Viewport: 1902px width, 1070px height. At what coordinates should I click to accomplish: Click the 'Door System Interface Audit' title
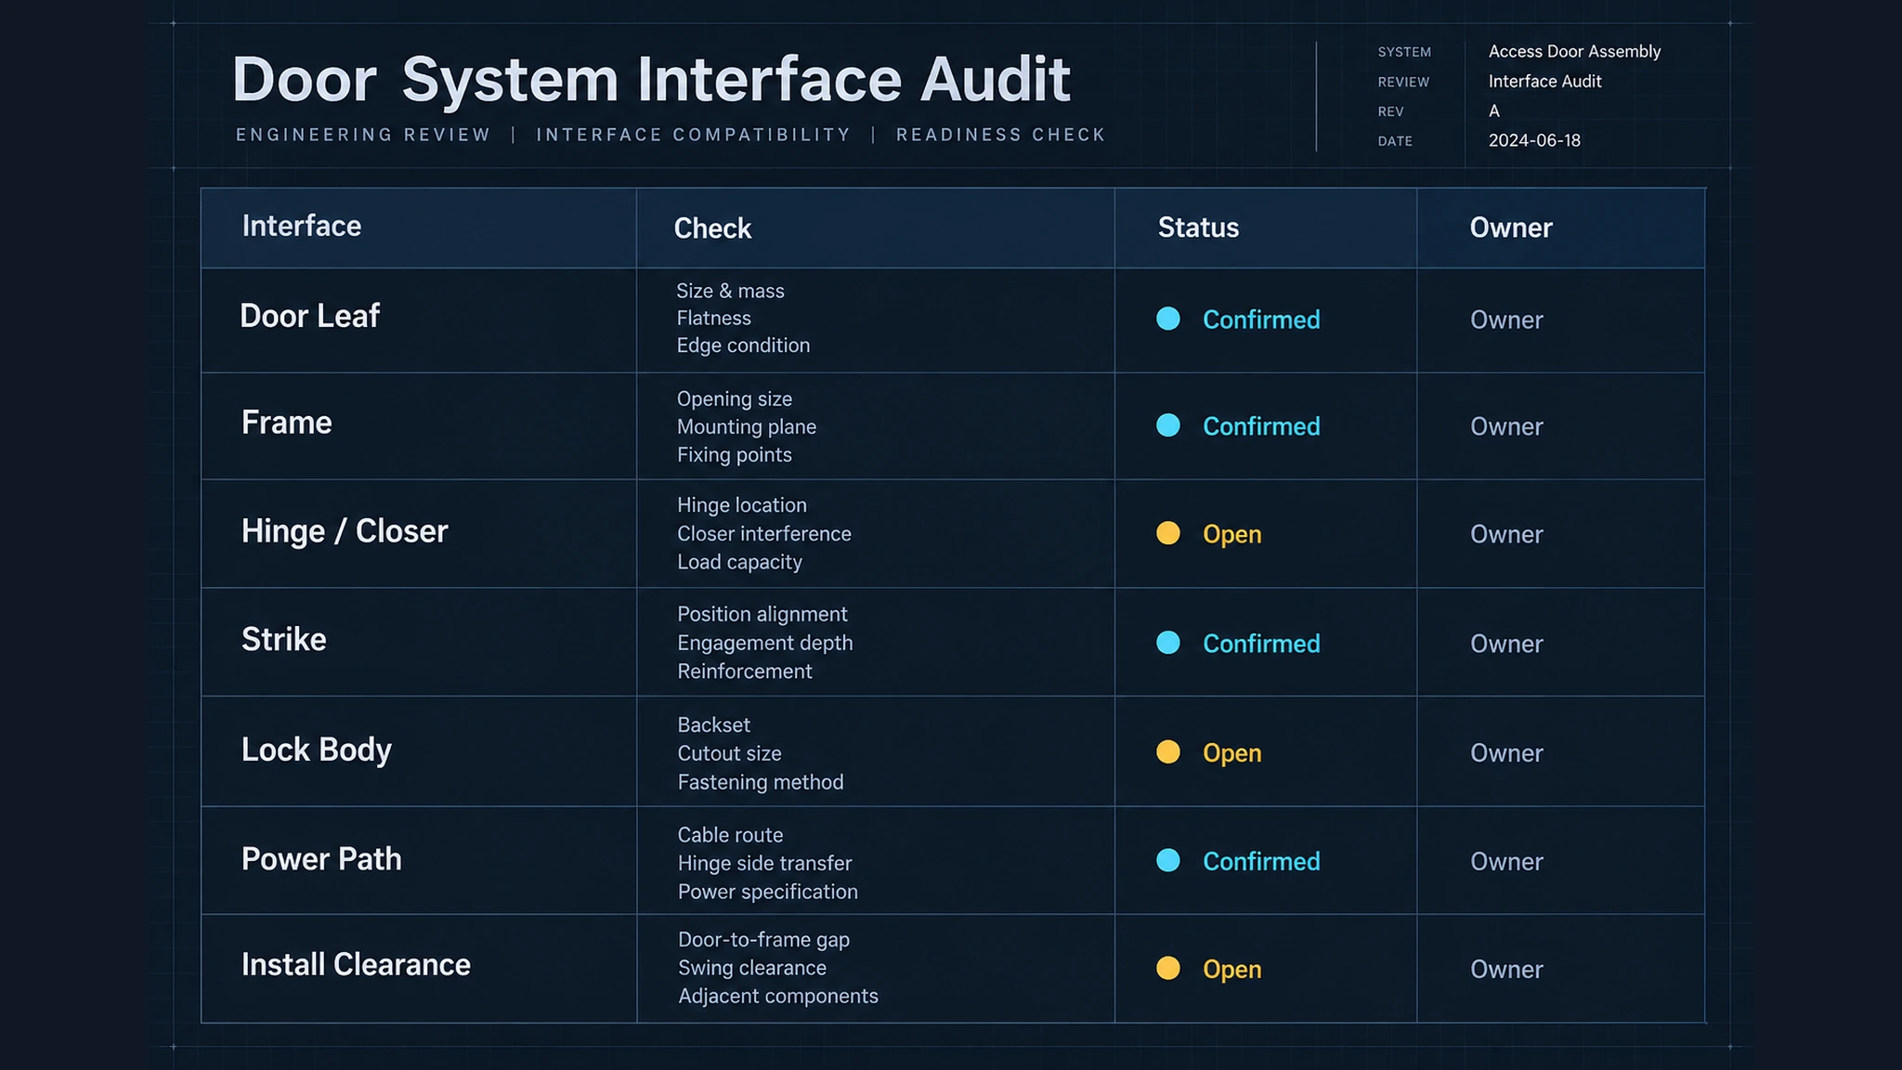pos(651,80)
